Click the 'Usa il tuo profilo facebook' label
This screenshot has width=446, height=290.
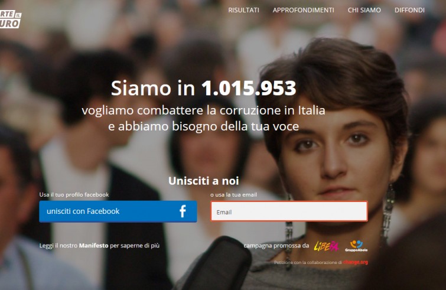(74, 195)
